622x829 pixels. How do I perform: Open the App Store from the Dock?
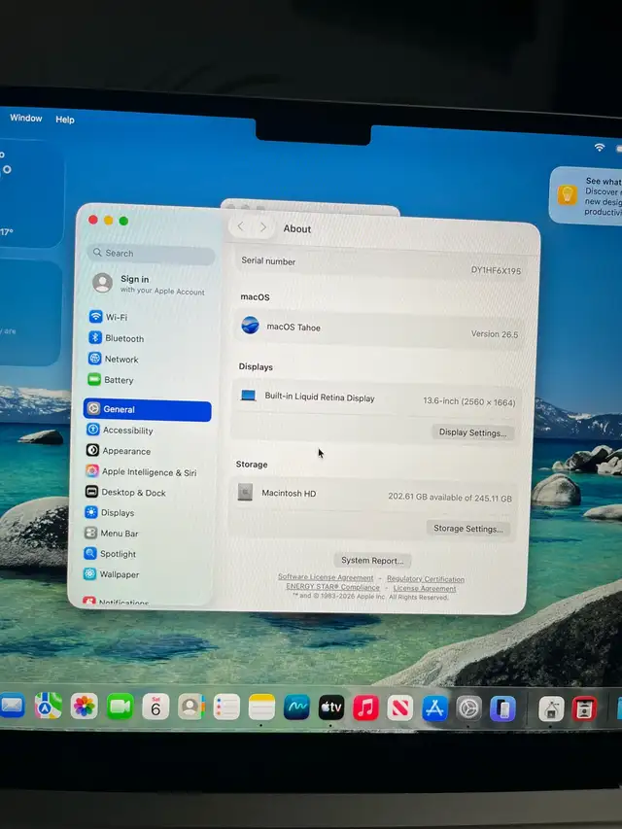pos(434,708)
